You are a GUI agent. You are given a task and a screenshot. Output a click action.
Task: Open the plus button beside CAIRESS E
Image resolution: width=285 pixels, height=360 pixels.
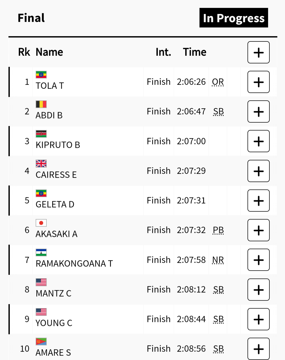pyautogui.click(x=258, y=171)
